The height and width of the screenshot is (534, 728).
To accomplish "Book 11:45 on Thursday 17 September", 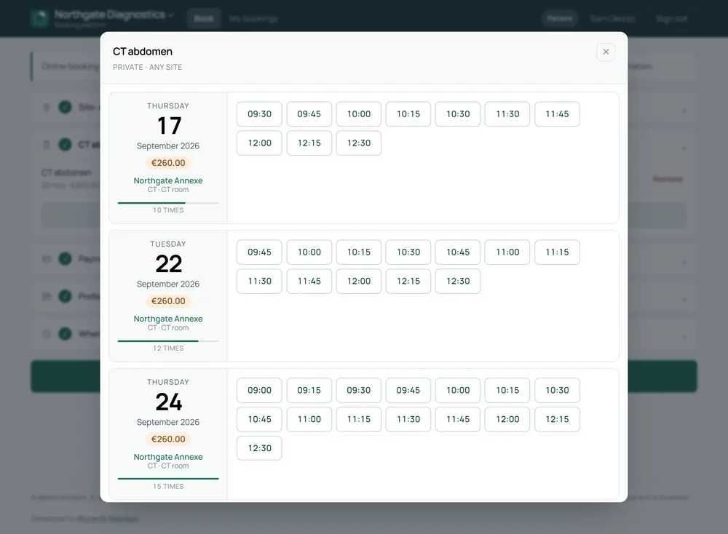I will [557, 114].
